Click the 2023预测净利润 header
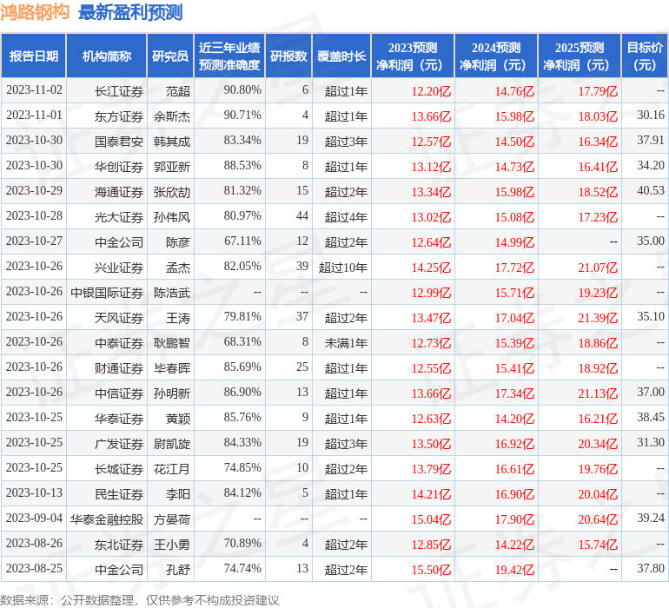This screenshot has height=608, width=669. 413,56
